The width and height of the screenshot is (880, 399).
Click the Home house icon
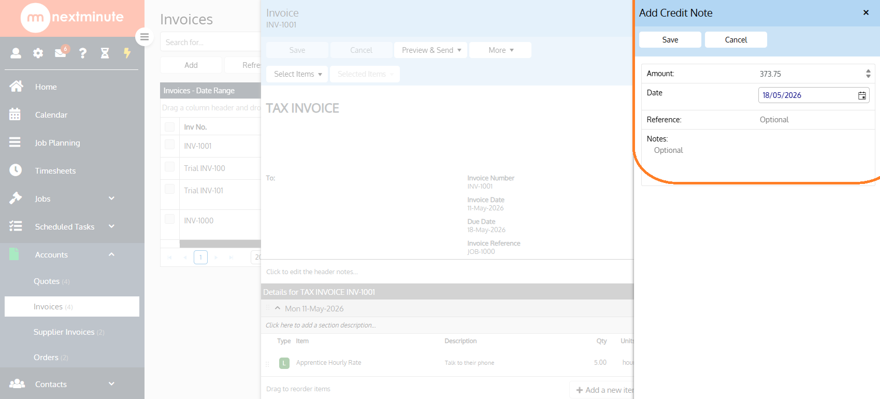[16, 87]
